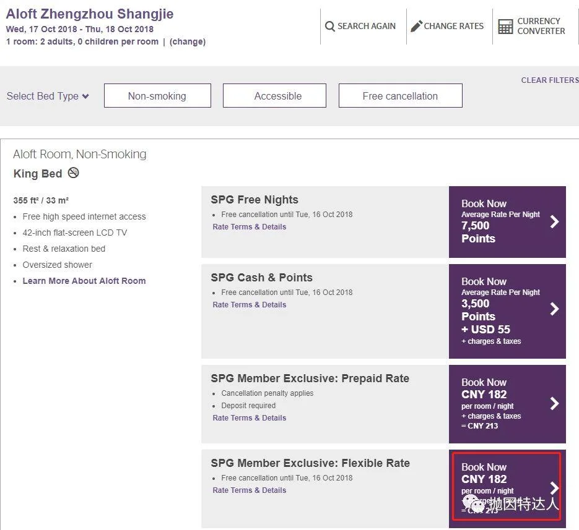579x530 pixels.
Task: Click arrow on Flexible Rate booking
Action: pyautogui.click(x=554, y=488)
